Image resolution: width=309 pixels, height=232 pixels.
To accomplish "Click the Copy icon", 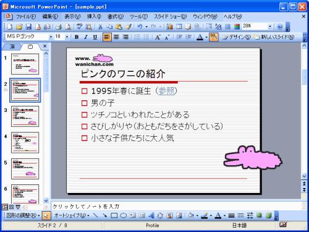I will [109, 27].
